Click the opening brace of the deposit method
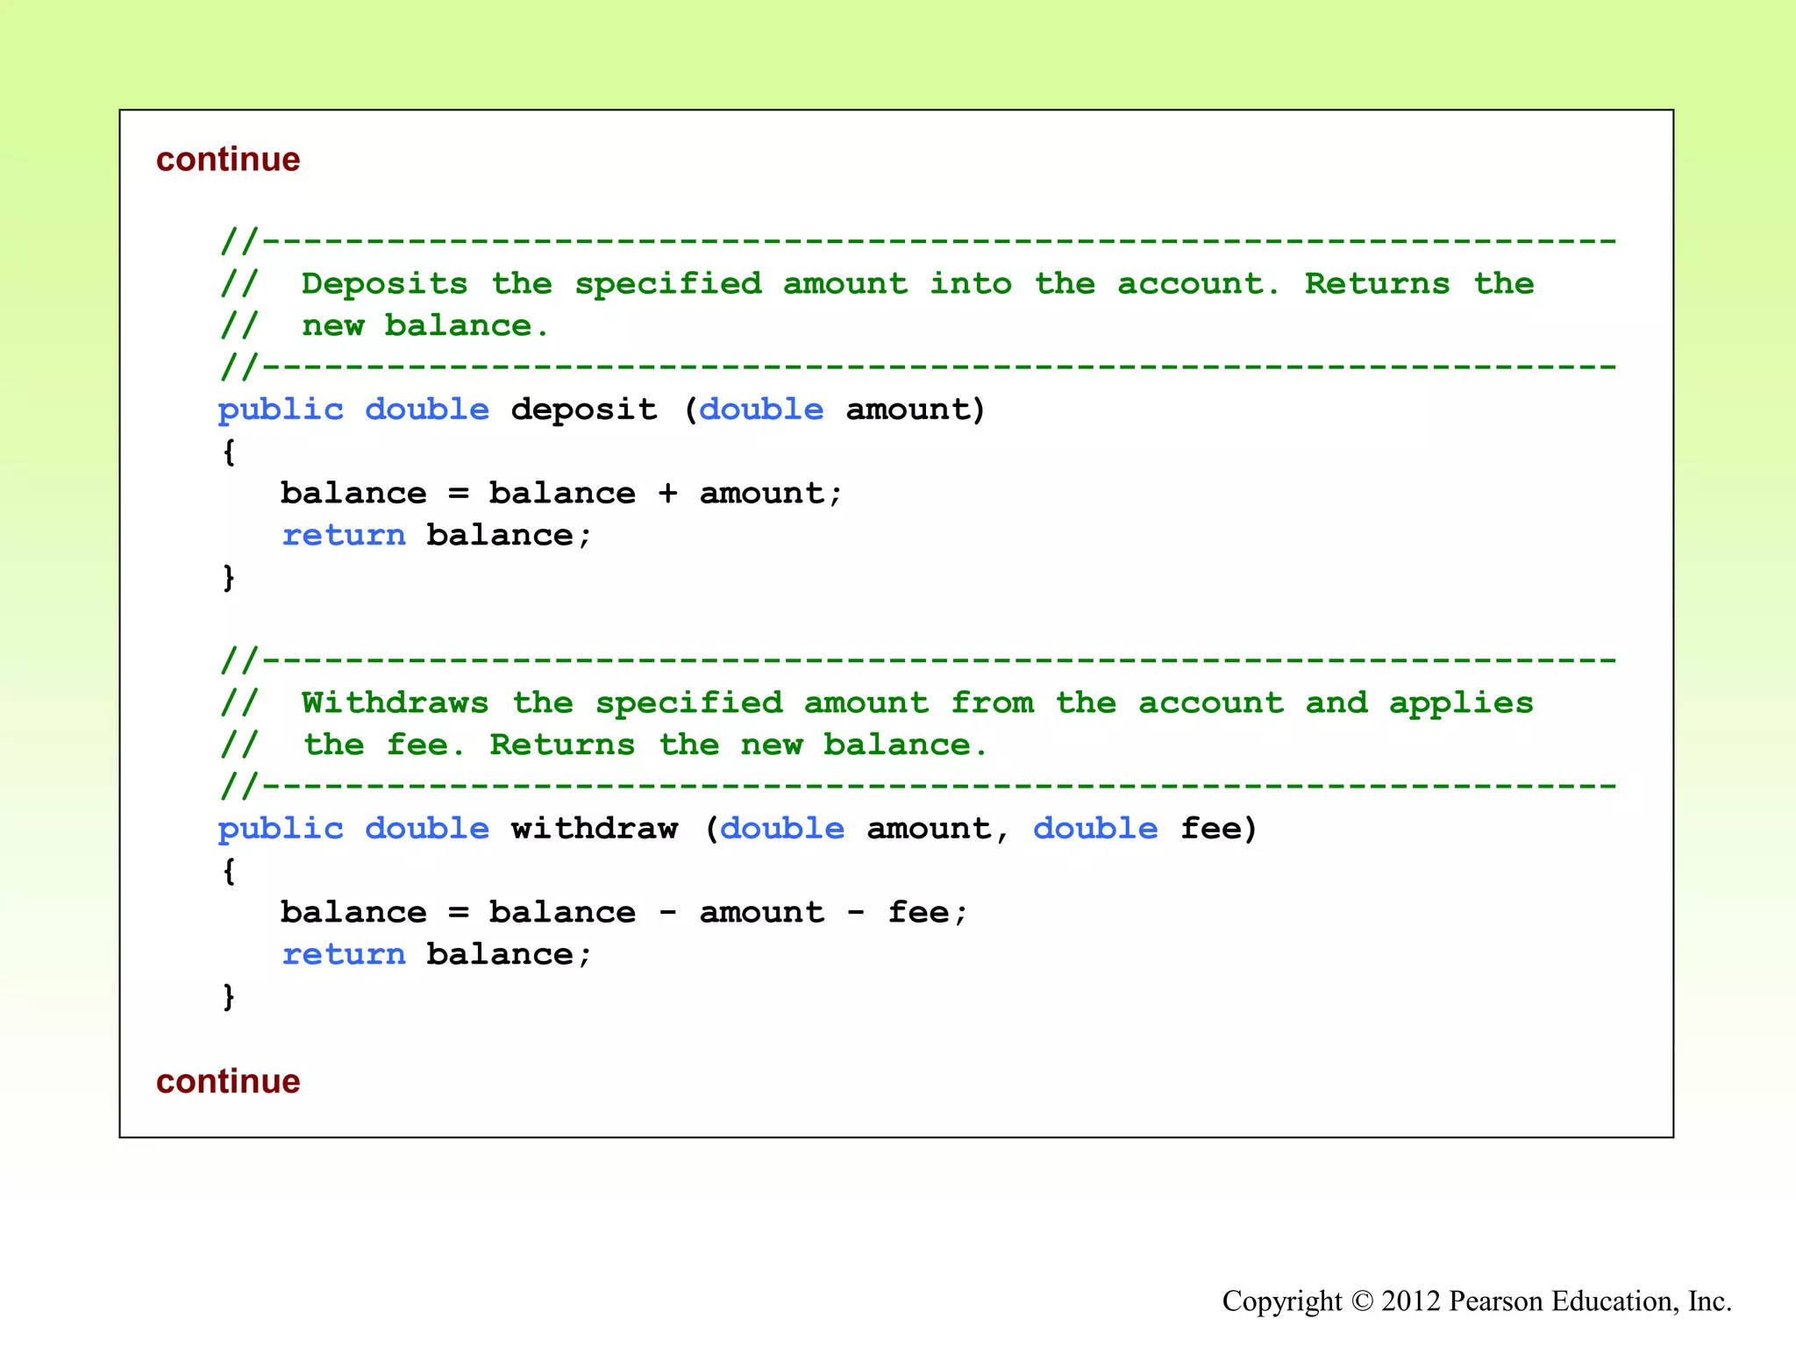The width and height of the screenshot is (1796, 1347). click(x=229, y=452)
